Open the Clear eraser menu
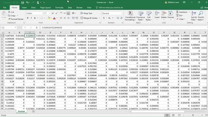This screenshot has width=208, height=117. pyautogui.click(x=181, y=19)
